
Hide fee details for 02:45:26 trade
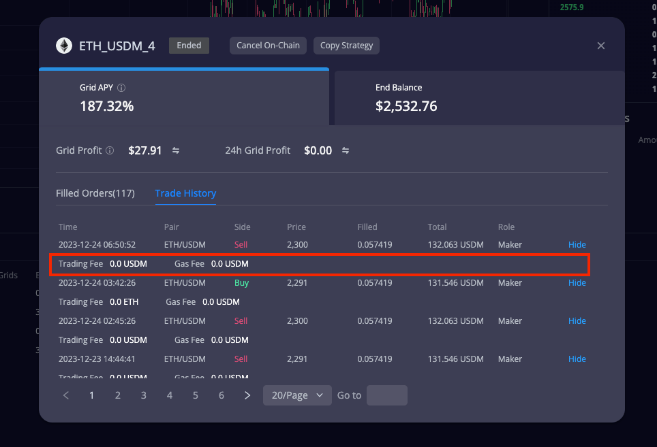(x=577, y=320)
